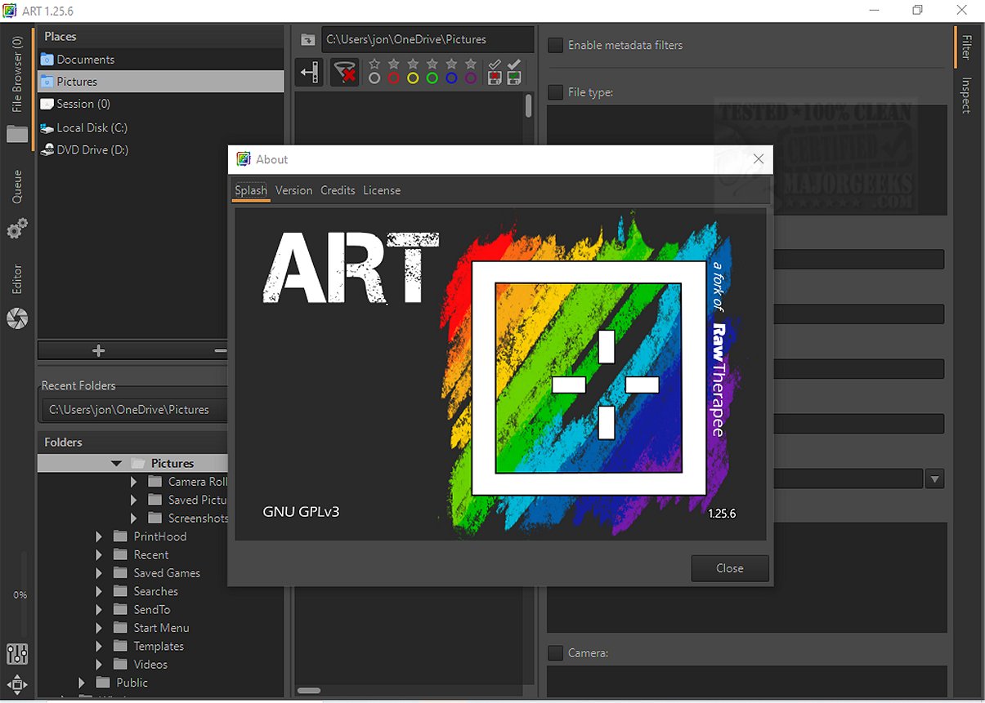Filter images rated two stars
This screenshot has height=703, width=985.
pos(413,64)
